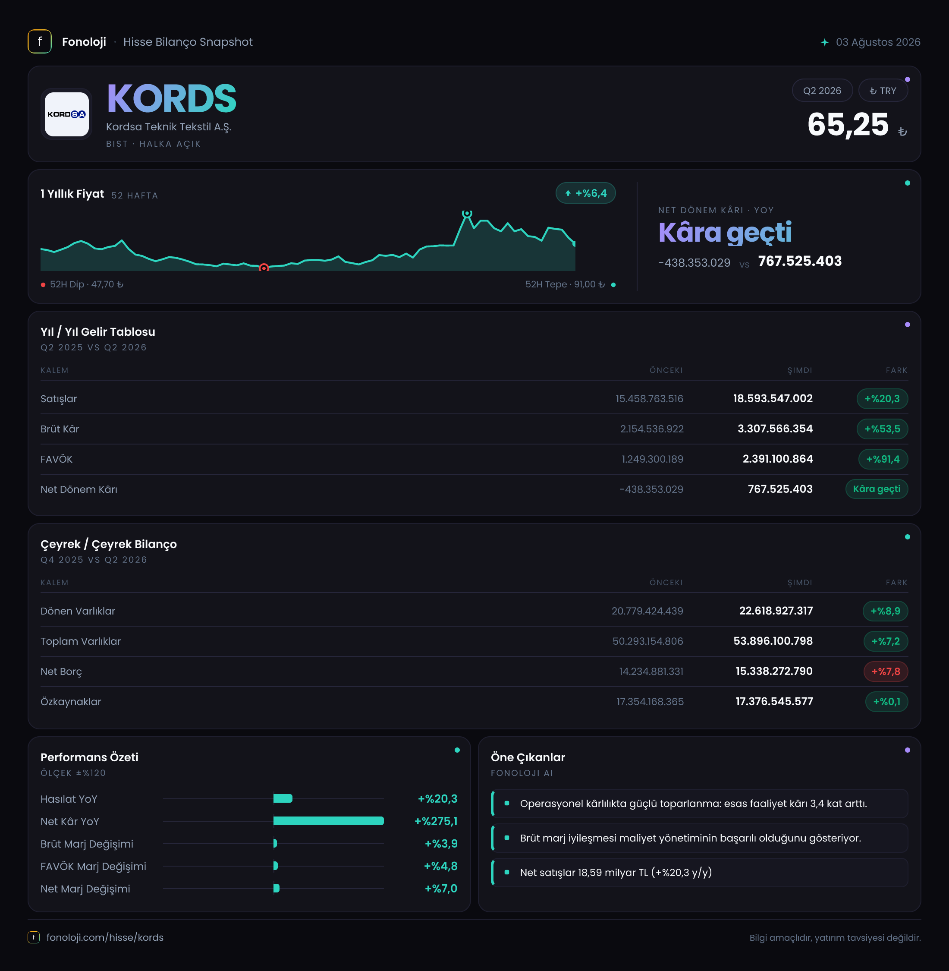Click the Satışlar +%20,3 change badge

[x=882, y=398]
